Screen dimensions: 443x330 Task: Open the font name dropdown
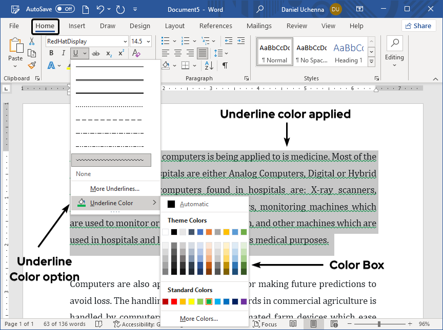[125, 41]
